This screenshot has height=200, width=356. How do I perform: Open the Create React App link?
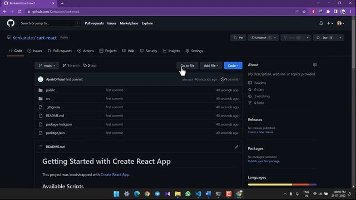115,174
